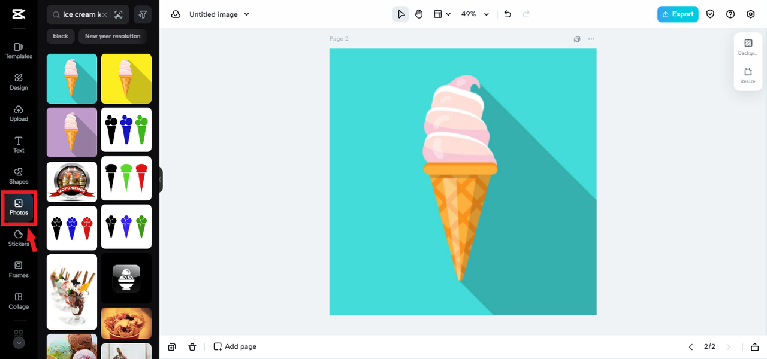
Task: Click the photo search field
Action: coord(88,14)
